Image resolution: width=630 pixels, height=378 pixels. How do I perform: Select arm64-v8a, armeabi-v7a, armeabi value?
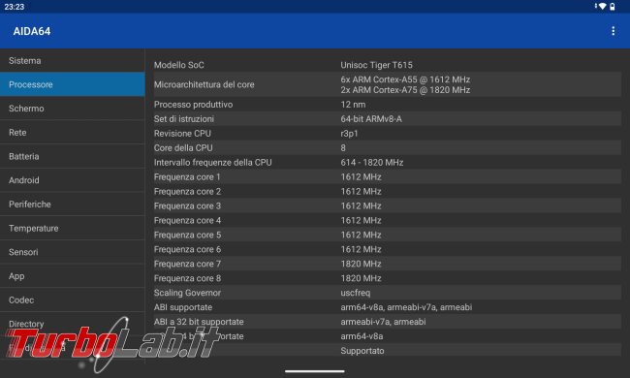pyautogui.click(x=406, y=307)
